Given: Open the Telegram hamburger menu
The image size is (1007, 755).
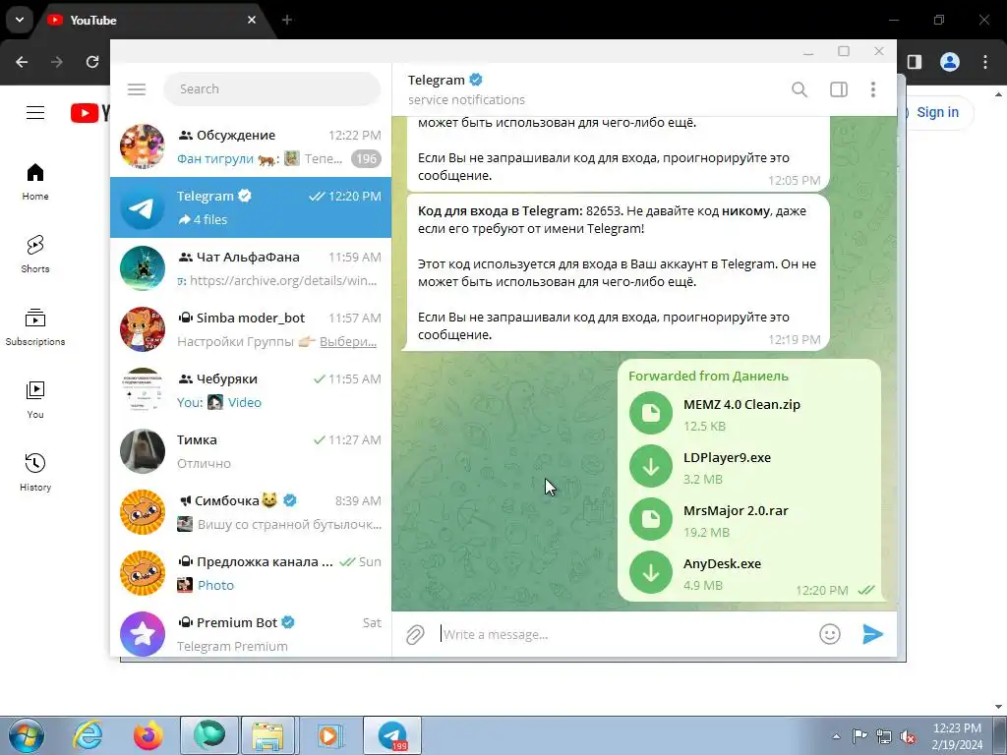Looking at the screenshot, I should pos(136,89).
